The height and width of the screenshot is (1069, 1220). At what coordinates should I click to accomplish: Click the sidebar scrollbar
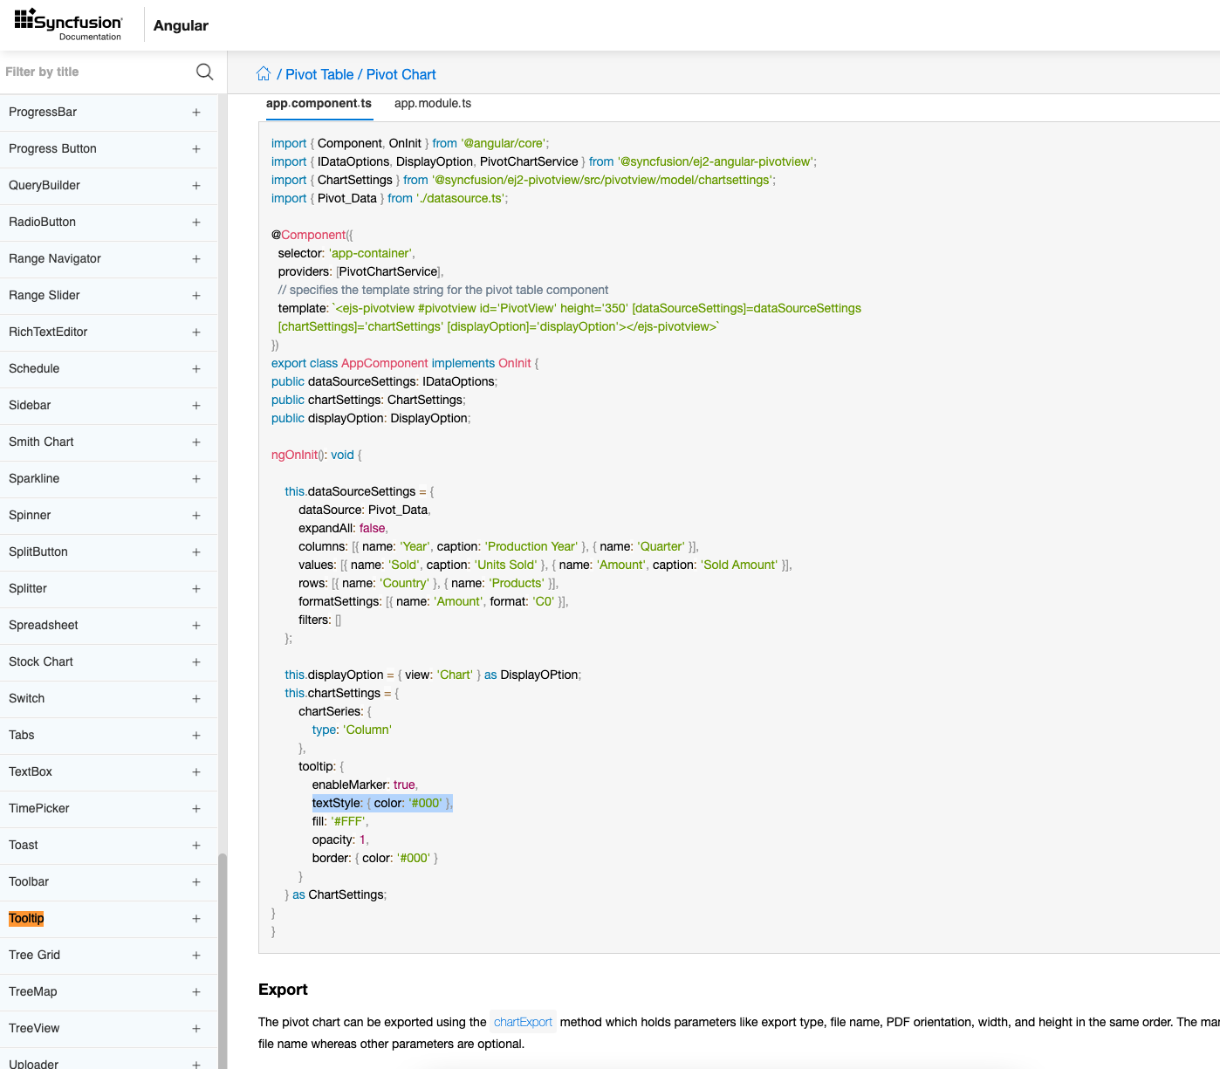click(225, 960)
